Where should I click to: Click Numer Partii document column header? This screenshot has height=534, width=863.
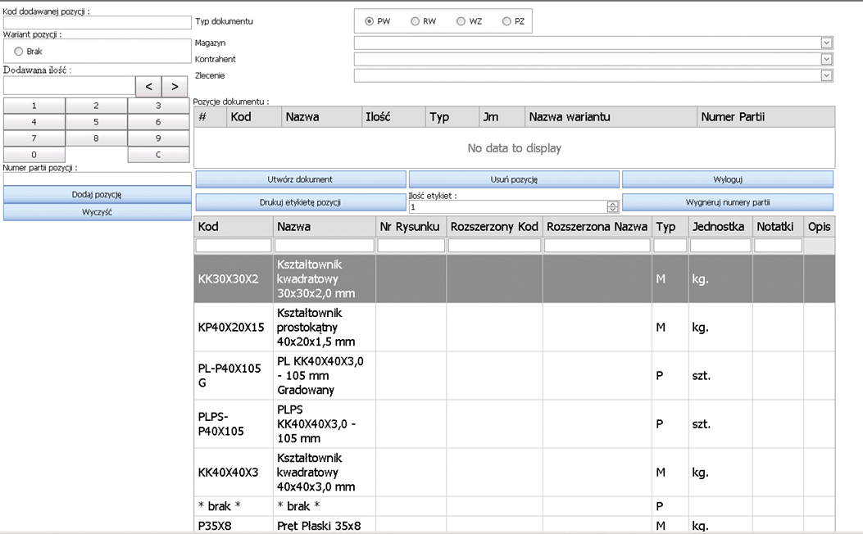[766, 117]
